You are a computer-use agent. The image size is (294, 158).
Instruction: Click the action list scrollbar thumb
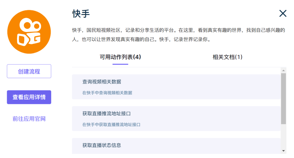[x=283, y=99]
